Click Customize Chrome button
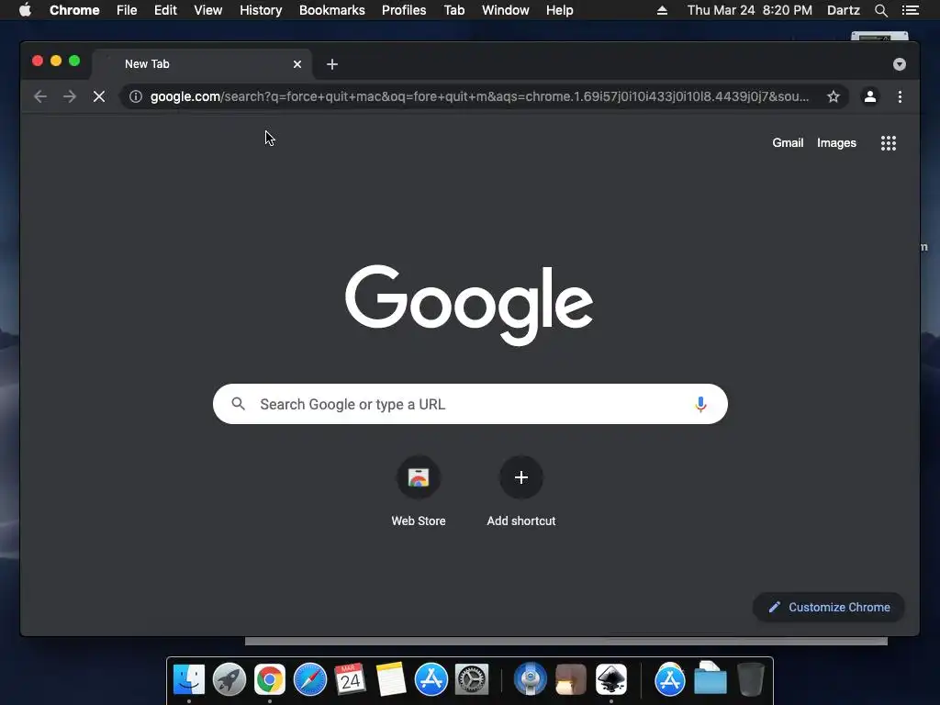The width and height of the screenshot is (940, 705). 829,608
